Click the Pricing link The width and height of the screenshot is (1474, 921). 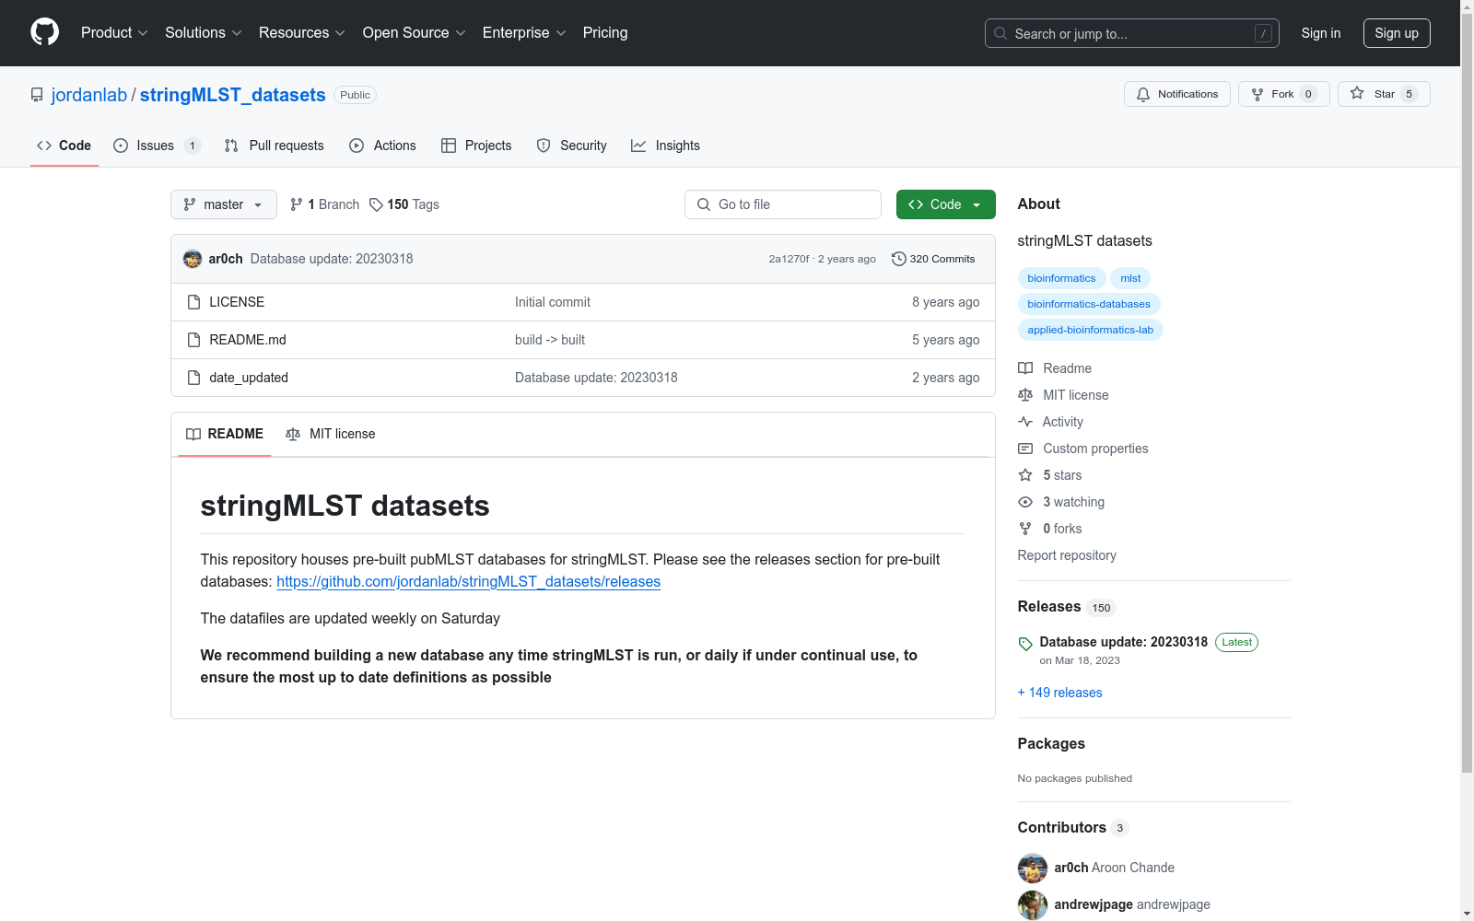pos(605,33)
